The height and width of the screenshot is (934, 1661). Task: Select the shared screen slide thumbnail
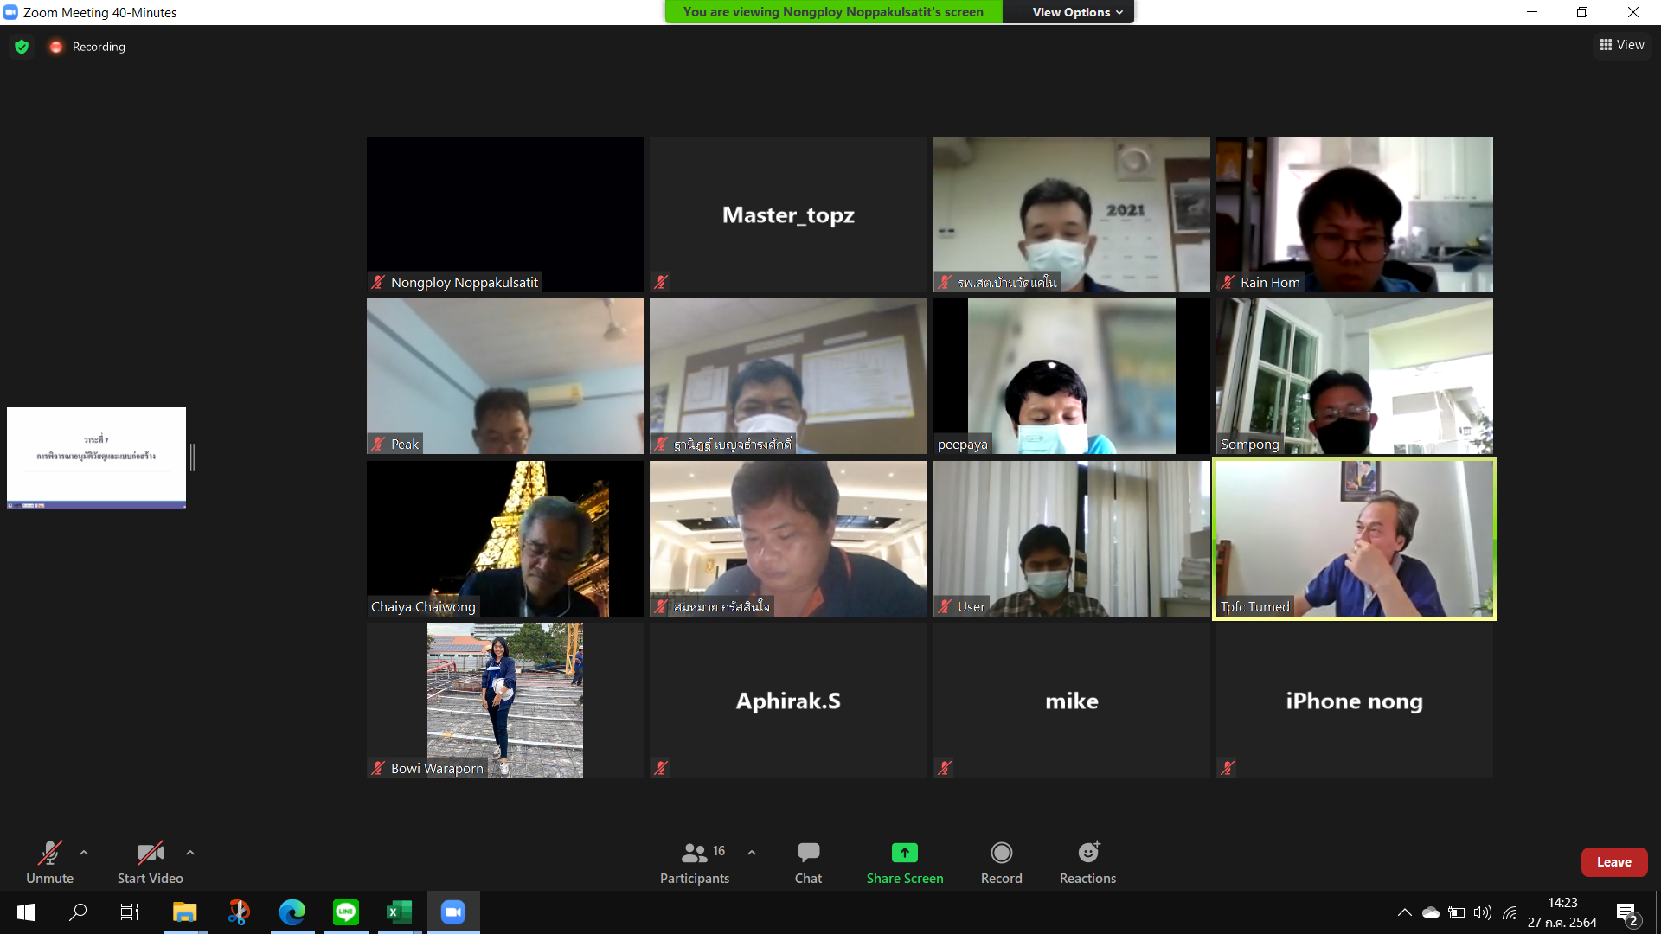(x=96, y=457)
